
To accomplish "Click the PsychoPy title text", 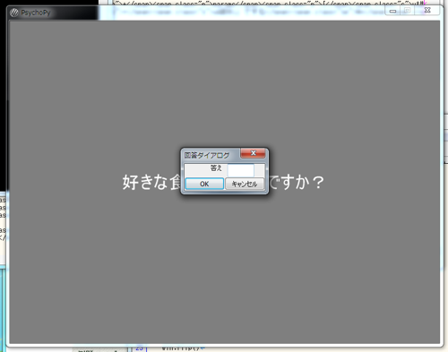I will point(36,13).
